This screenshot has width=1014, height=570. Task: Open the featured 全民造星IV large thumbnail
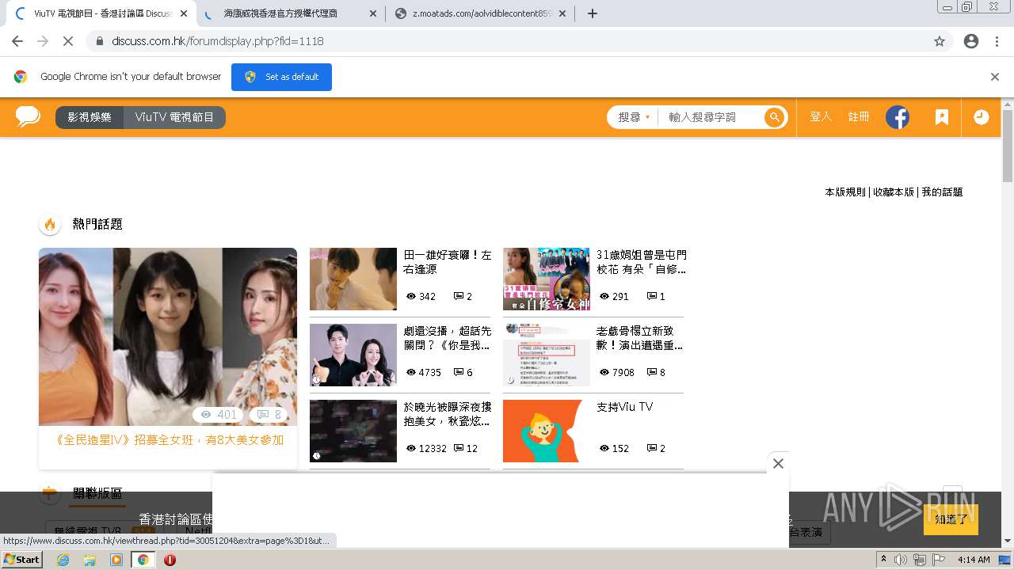point(168,336)
